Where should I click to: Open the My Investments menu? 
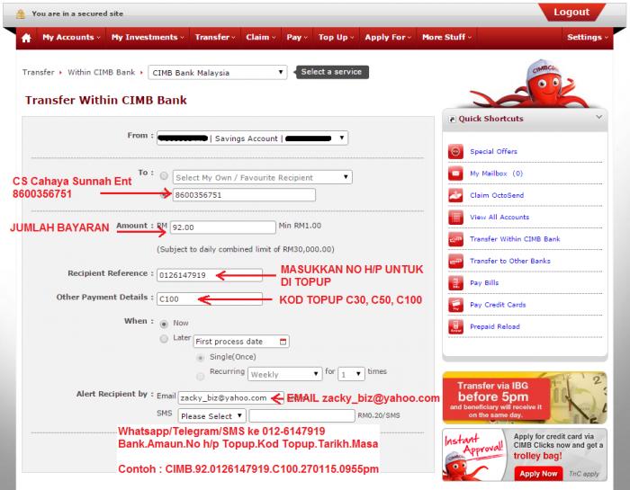[x=148, y=38]
